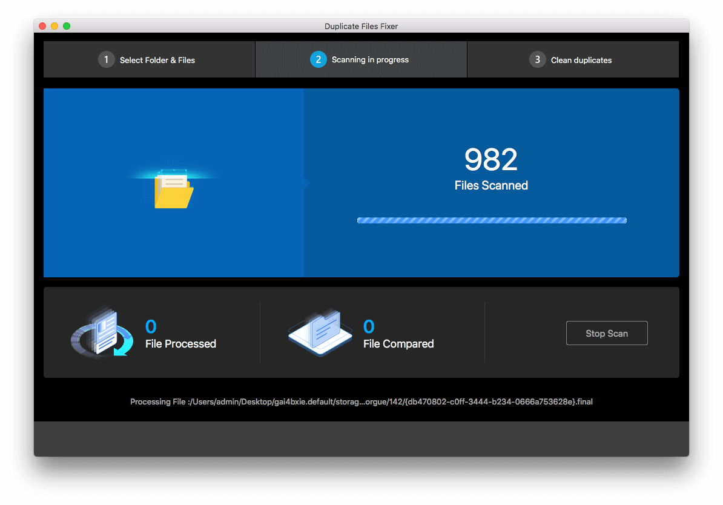The width and height of the screenshot is (723, 505).
Task: Click the step 3 numbered circle icon
Action: pyautogui.click(x=537, y=59)
